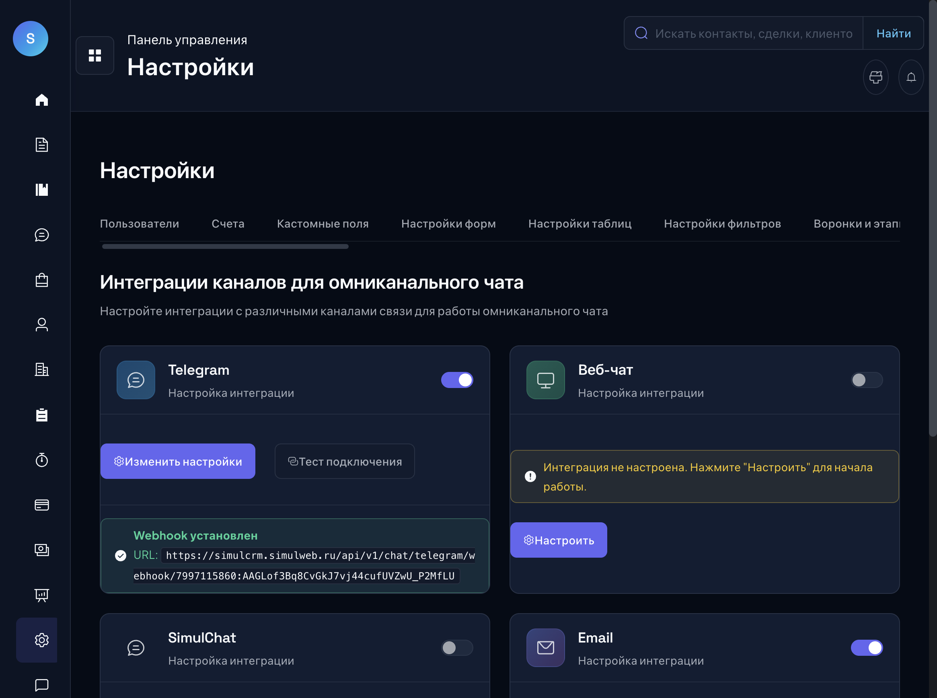Click the vertical page scrollbar

[933, 218]
